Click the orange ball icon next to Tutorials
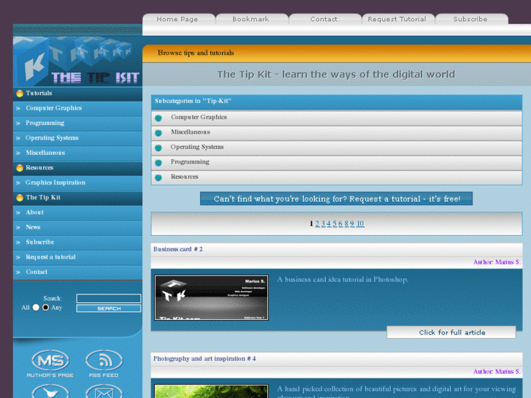This screenshot has height=398, width=531. pos(20,93)
